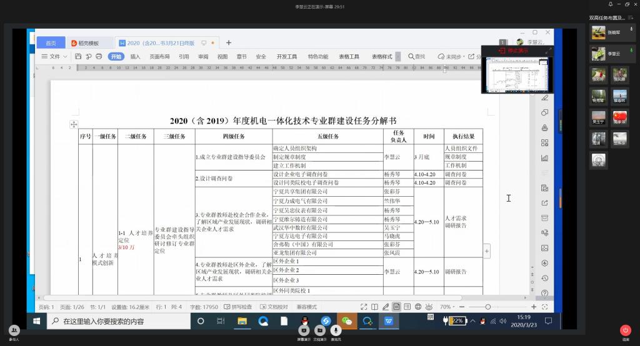This screenshot has height=346, width=640.
Task: Click the zoom slider in status bar
Action: click(488, 307)
